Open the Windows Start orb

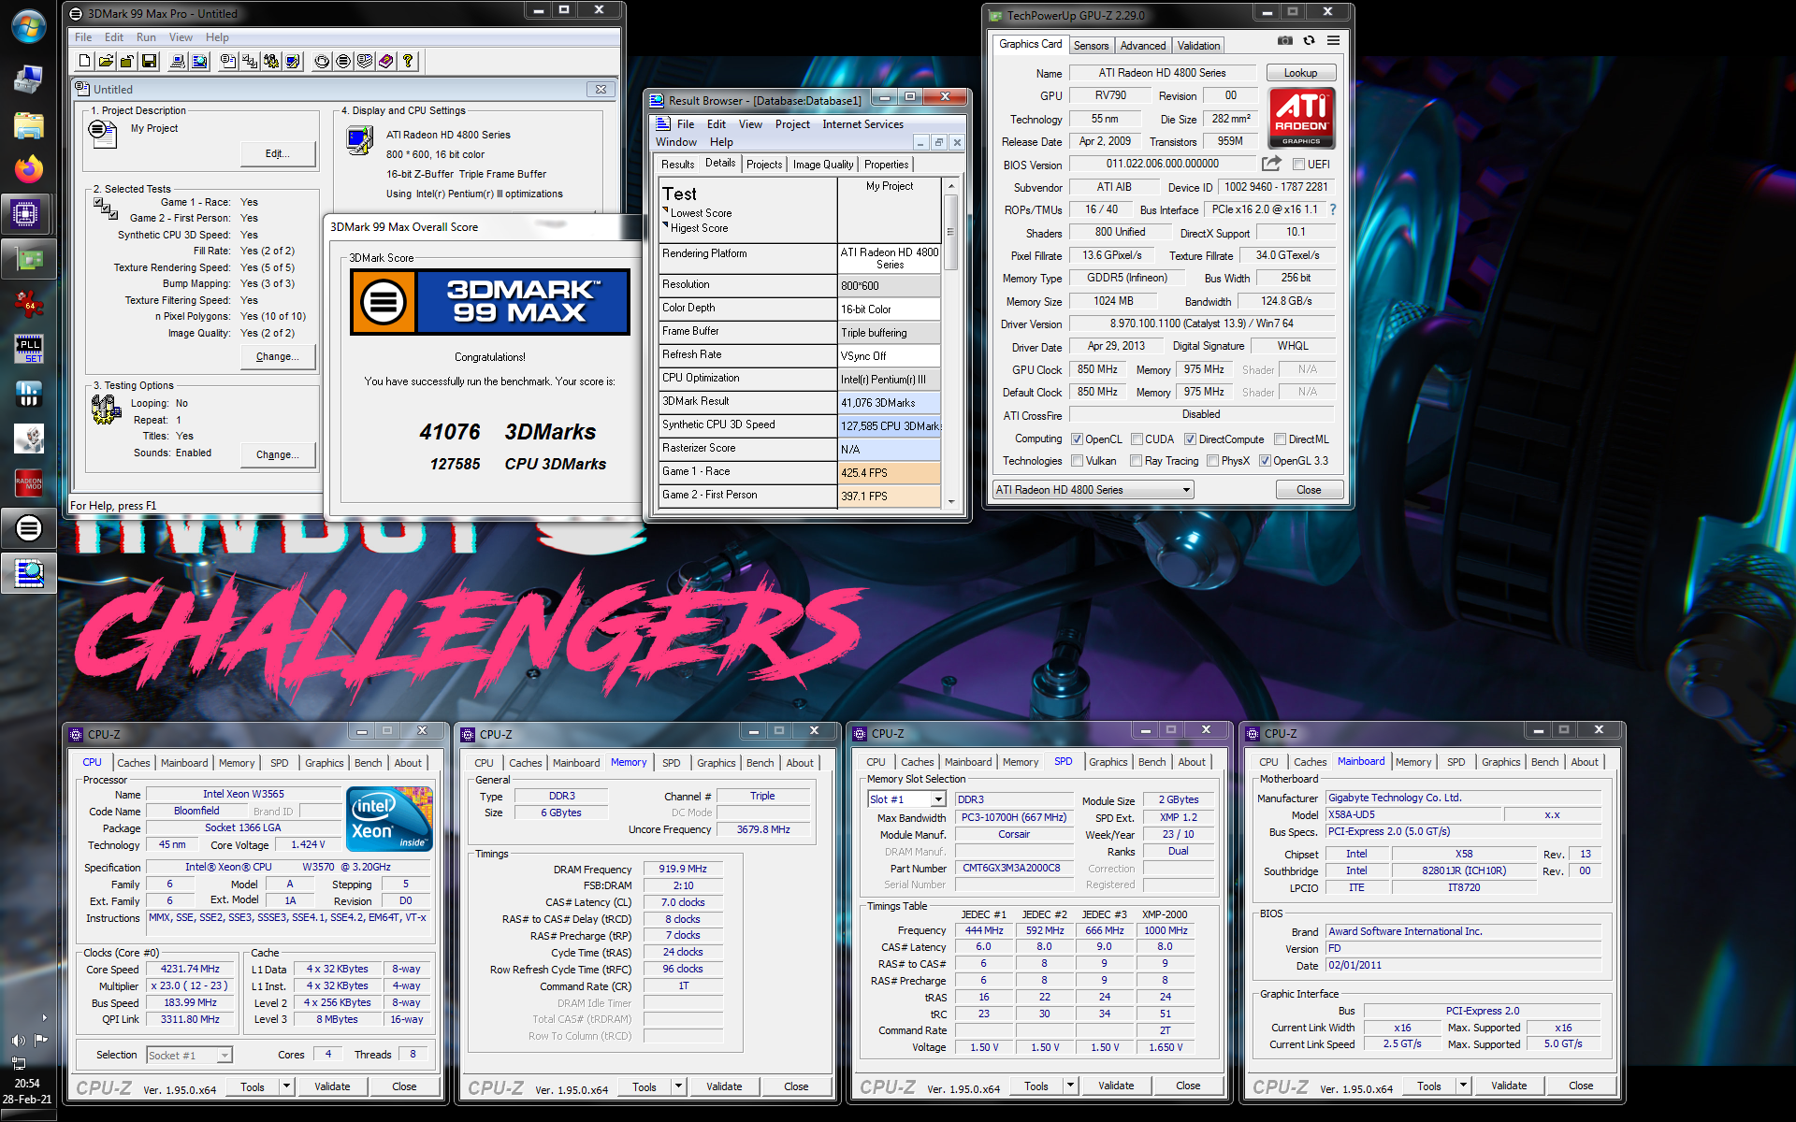pos(28,27)
